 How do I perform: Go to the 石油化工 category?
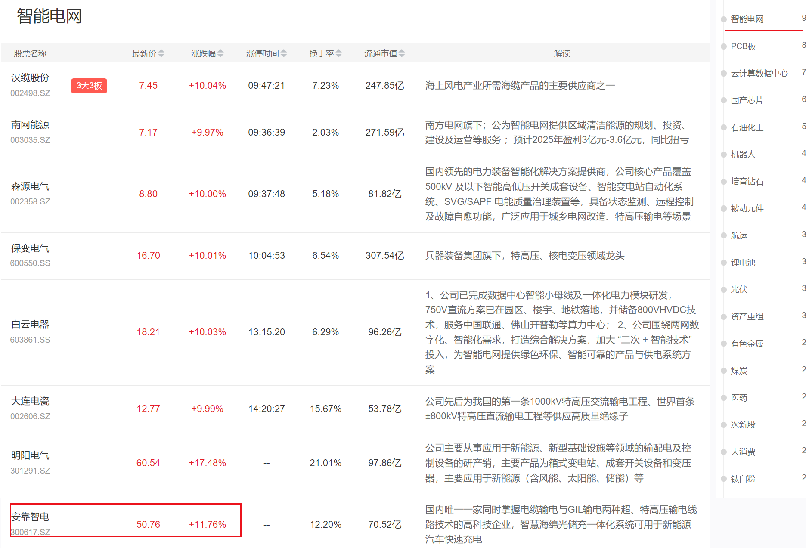pos(747,128)
